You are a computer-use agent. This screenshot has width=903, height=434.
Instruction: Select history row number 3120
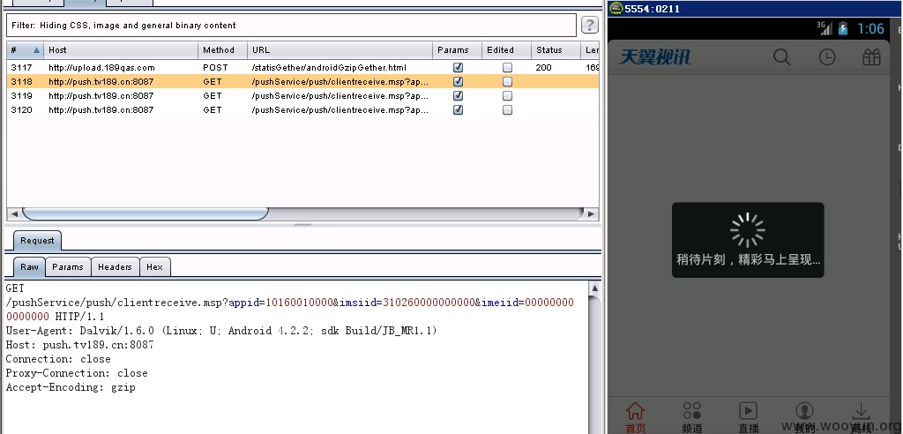303,110
